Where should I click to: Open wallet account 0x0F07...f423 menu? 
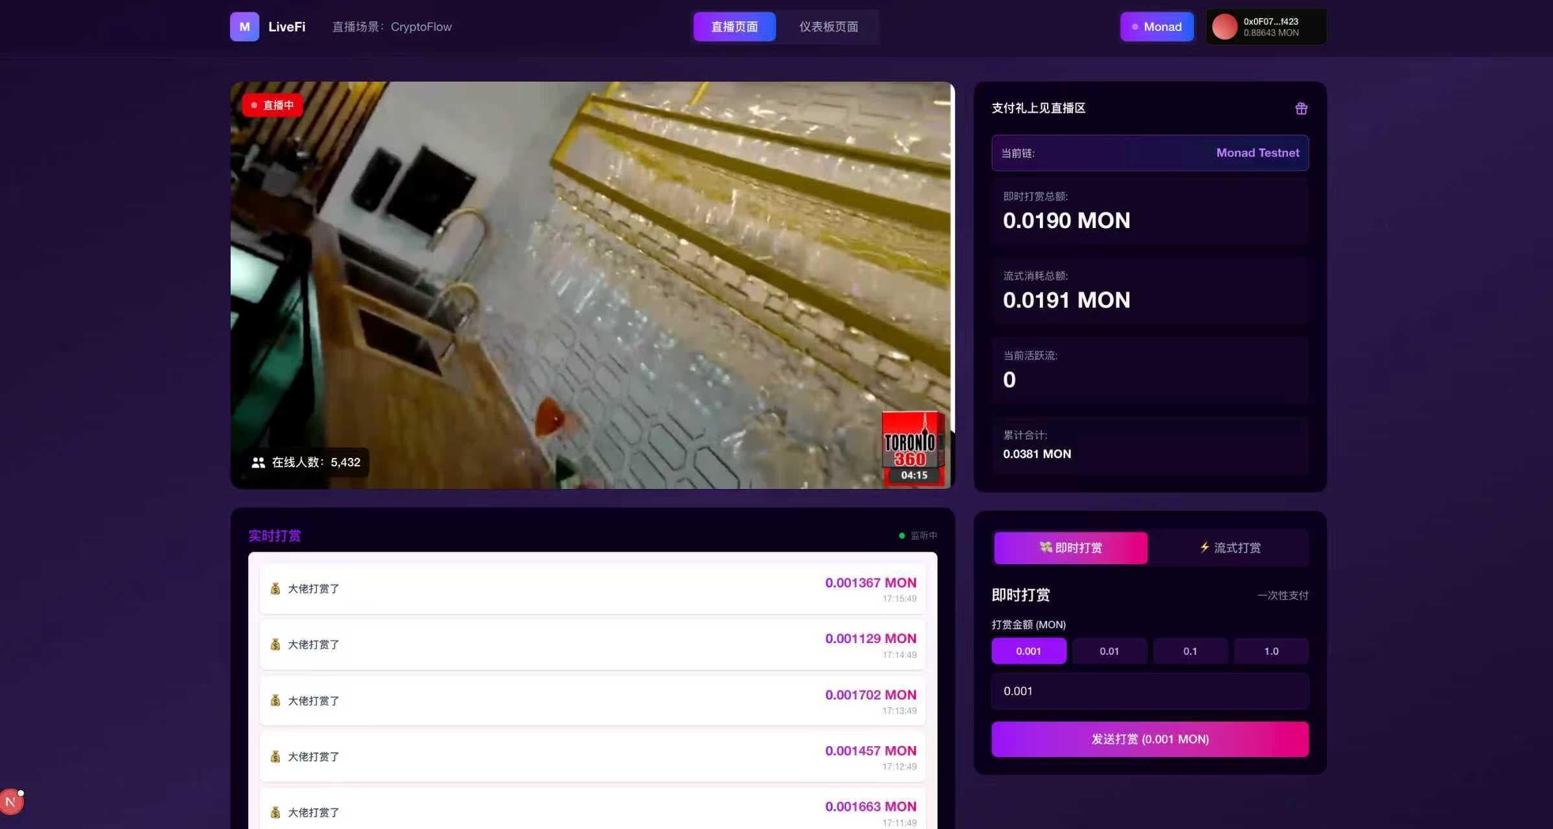[x=1267, y=27]
